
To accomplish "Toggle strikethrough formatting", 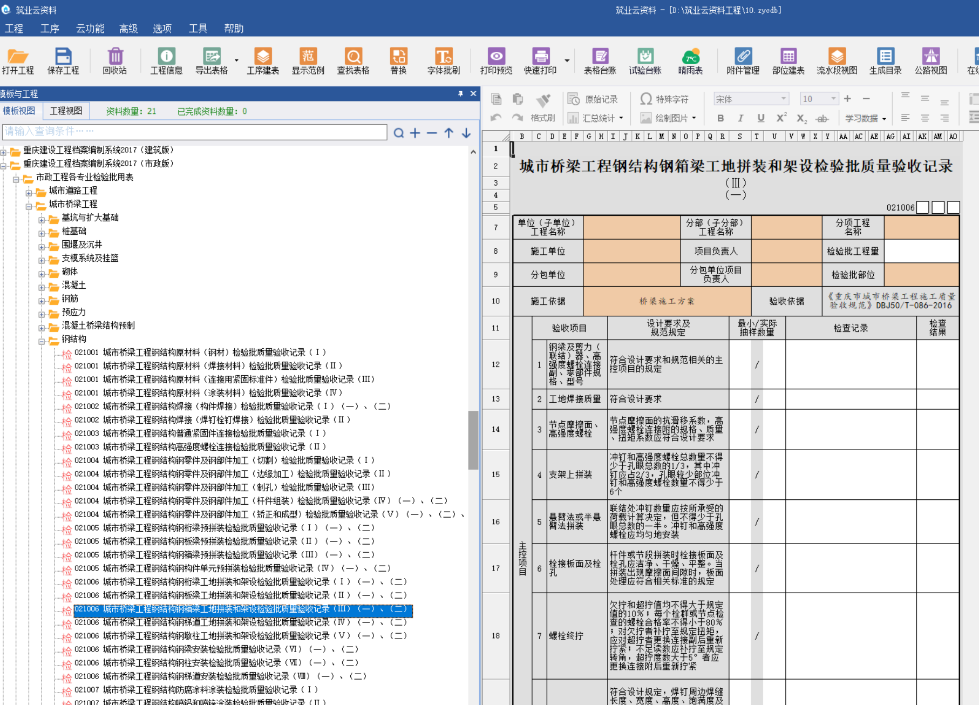I will [x=822, y=119].
